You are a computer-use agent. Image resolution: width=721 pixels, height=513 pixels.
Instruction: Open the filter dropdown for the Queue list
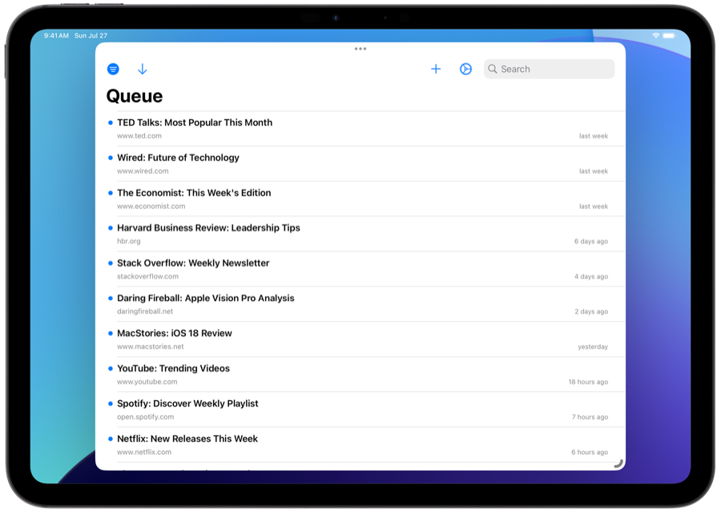112,69
